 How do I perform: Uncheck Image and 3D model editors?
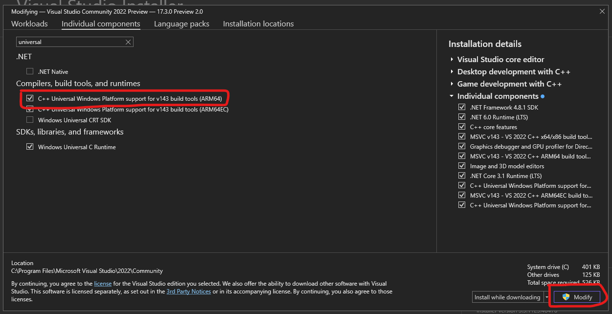[x=461, y=166]
